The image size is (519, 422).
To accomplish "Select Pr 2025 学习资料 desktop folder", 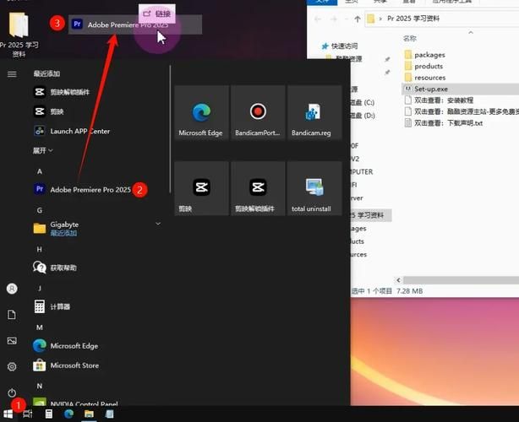I will point(19,35).
